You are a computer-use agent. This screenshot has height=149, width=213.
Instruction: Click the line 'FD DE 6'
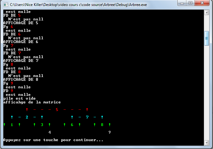point(12,34)
